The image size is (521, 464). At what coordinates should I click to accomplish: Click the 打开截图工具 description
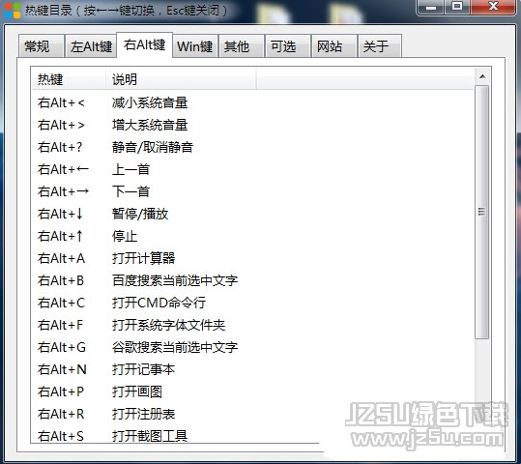150,436
